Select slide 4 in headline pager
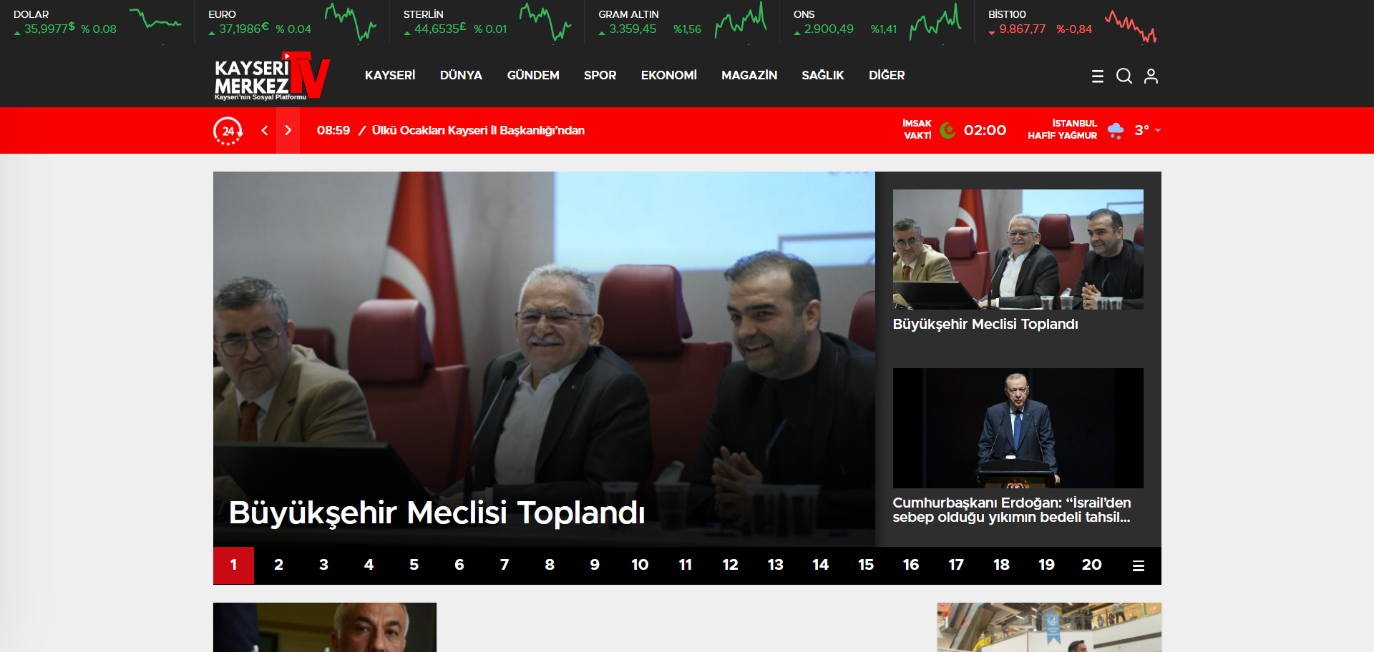Image resolution: width=1374 pixels, height=652 pixels. tap(369, 565)
